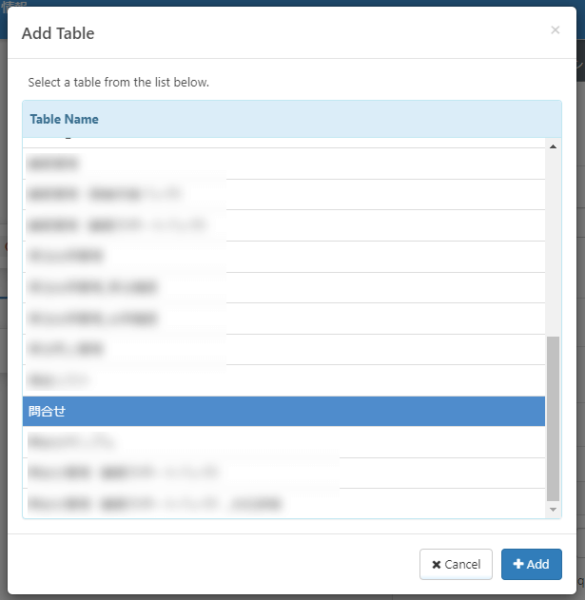Select the row directly above 問合せ
Screen dimensions: 585x600
tap(283, 380)
